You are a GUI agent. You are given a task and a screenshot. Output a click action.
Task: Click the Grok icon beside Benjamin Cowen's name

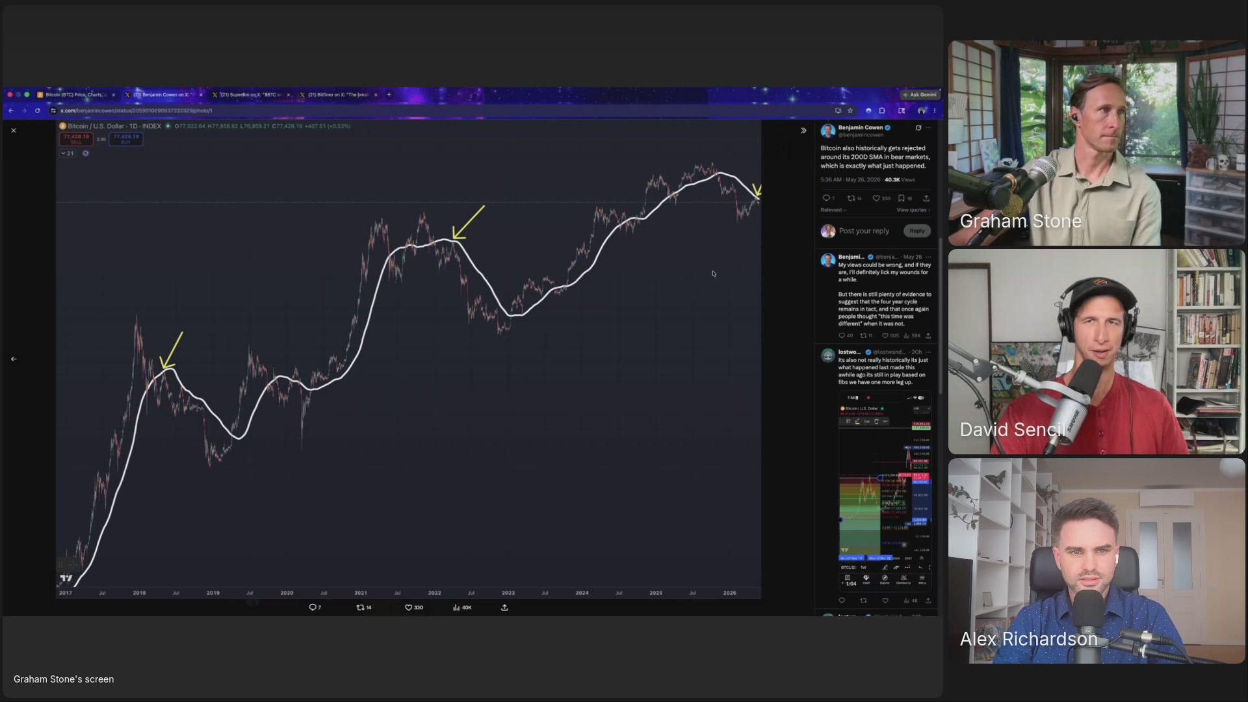pyautogui.click(x=918, y=128)
